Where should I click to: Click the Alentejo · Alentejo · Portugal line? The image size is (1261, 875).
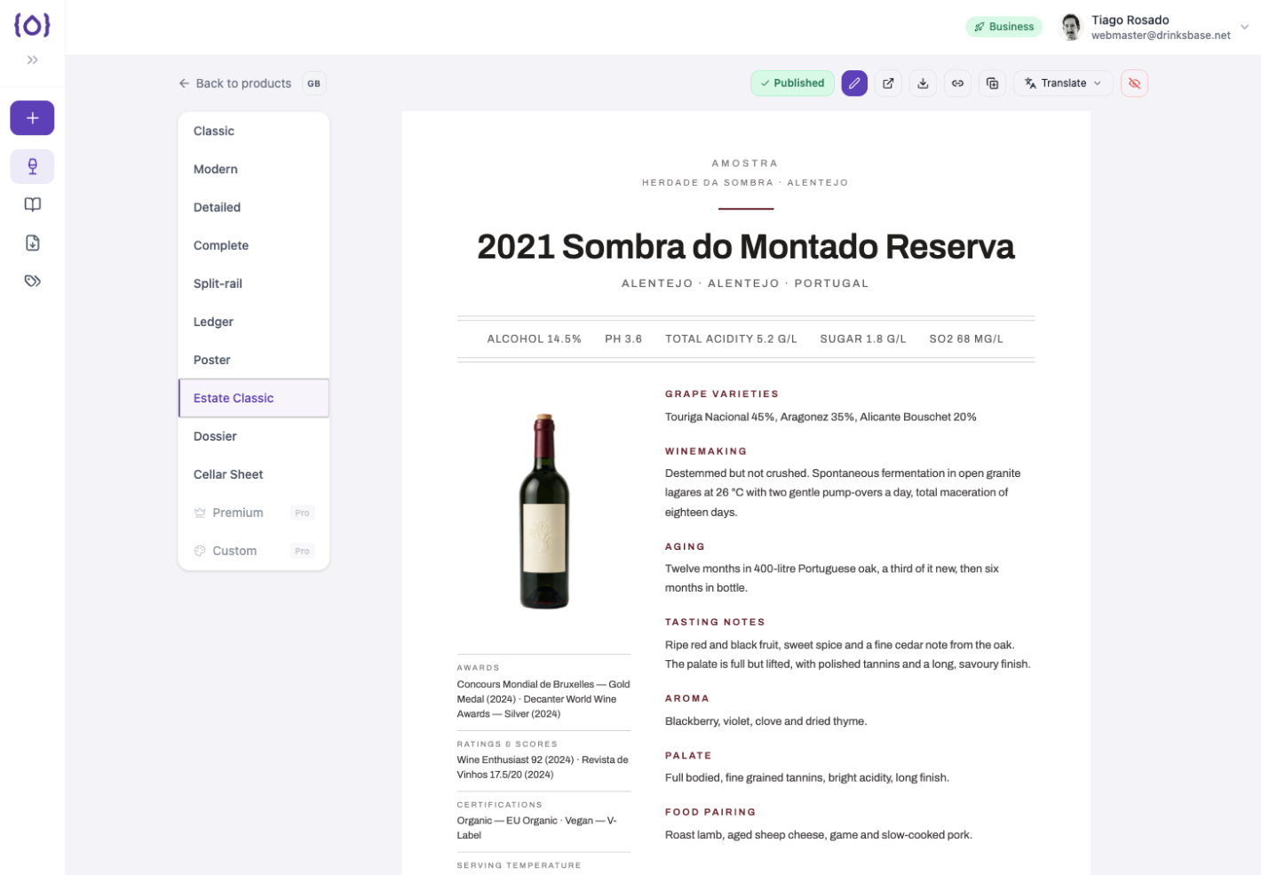tap(745, 283)
